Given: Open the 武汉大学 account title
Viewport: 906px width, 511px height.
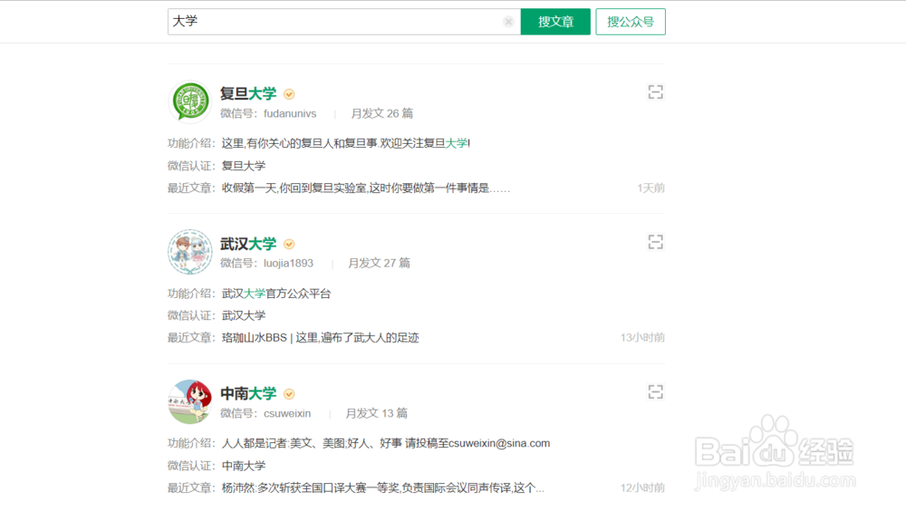Looking at the screenshot, I should click(248, 244).
